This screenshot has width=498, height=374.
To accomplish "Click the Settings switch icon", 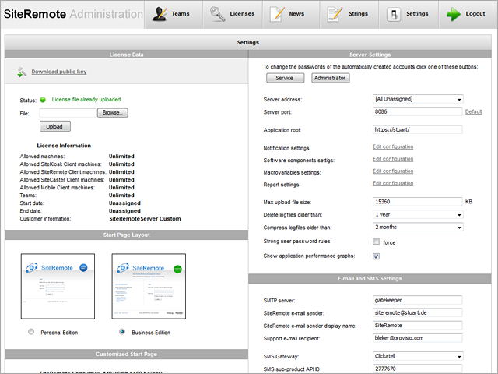I will 395,14.
